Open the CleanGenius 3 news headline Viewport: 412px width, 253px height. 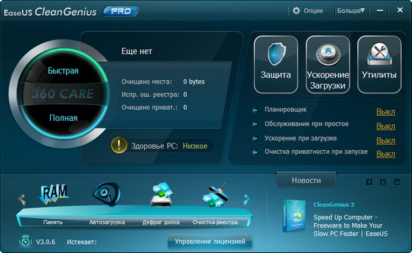pyautogui.click(x=334, y=205)
